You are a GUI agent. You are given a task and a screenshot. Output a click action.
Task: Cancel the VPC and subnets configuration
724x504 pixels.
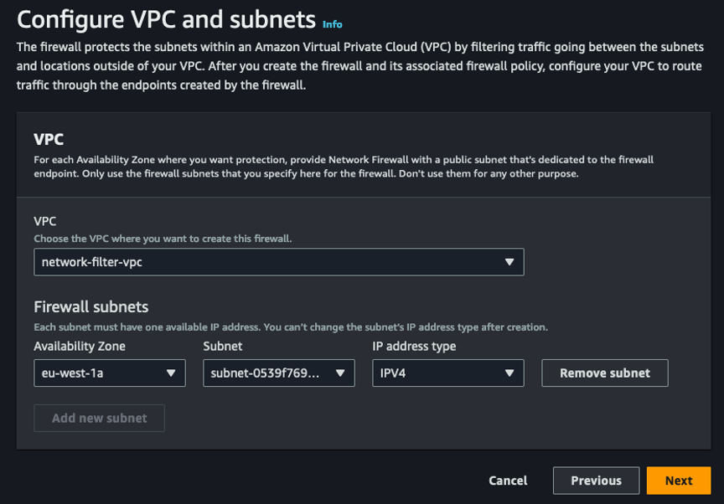[507, 481]
